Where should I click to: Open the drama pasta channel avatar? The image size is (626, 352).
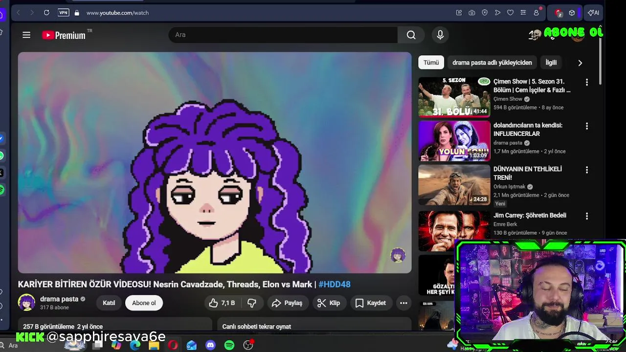(x=26, y=303)
